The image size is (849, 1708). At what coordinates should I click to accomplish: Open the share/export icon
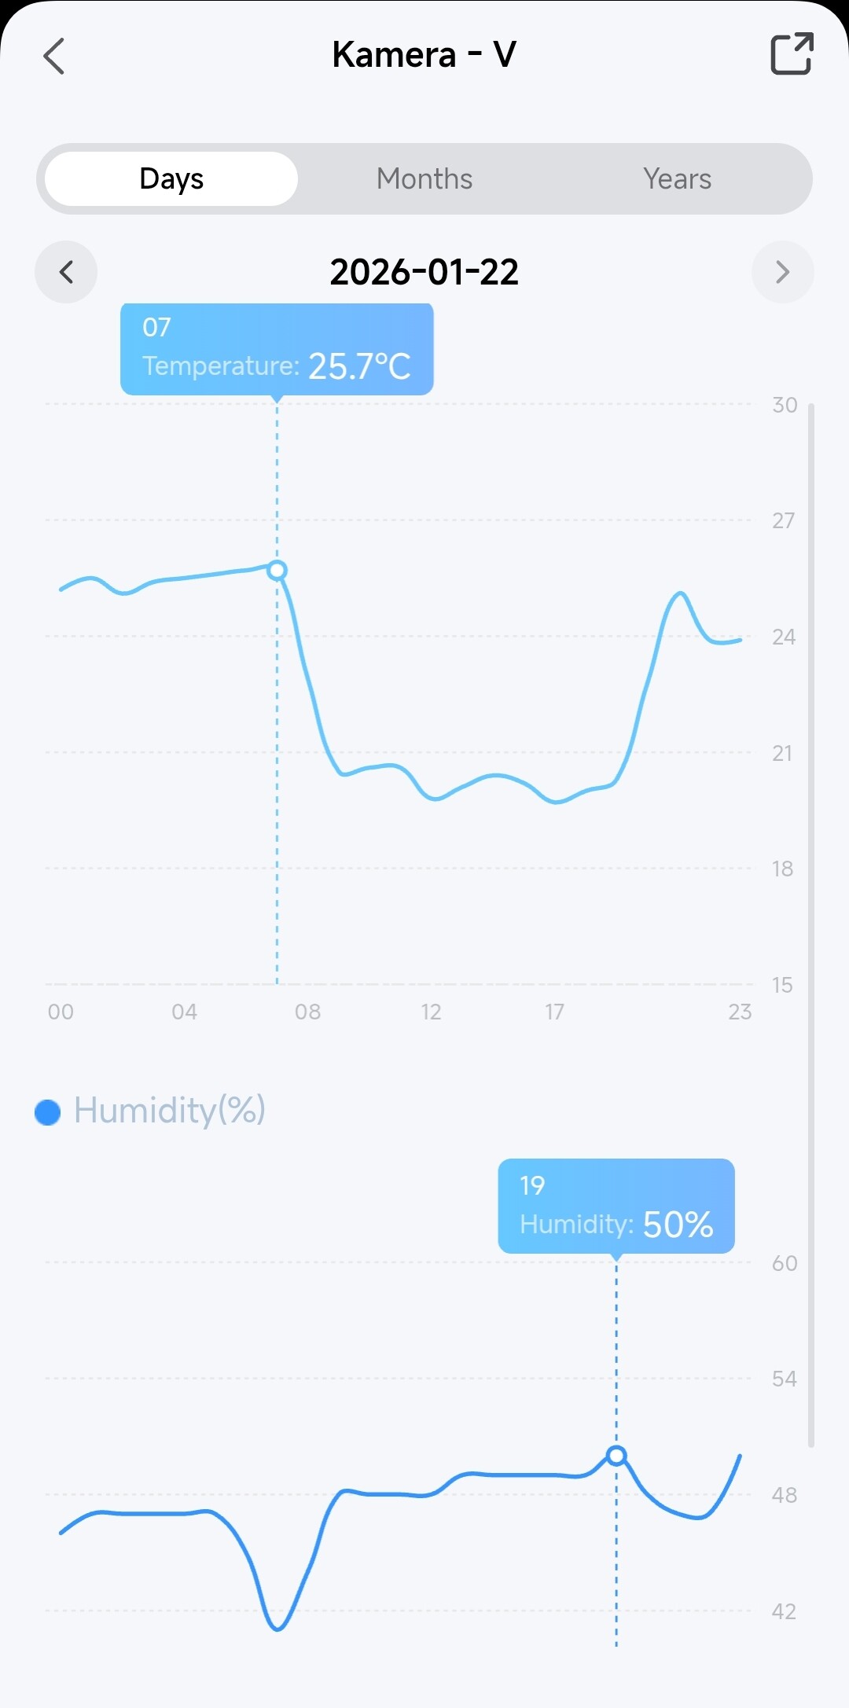[x=792, y=54]
